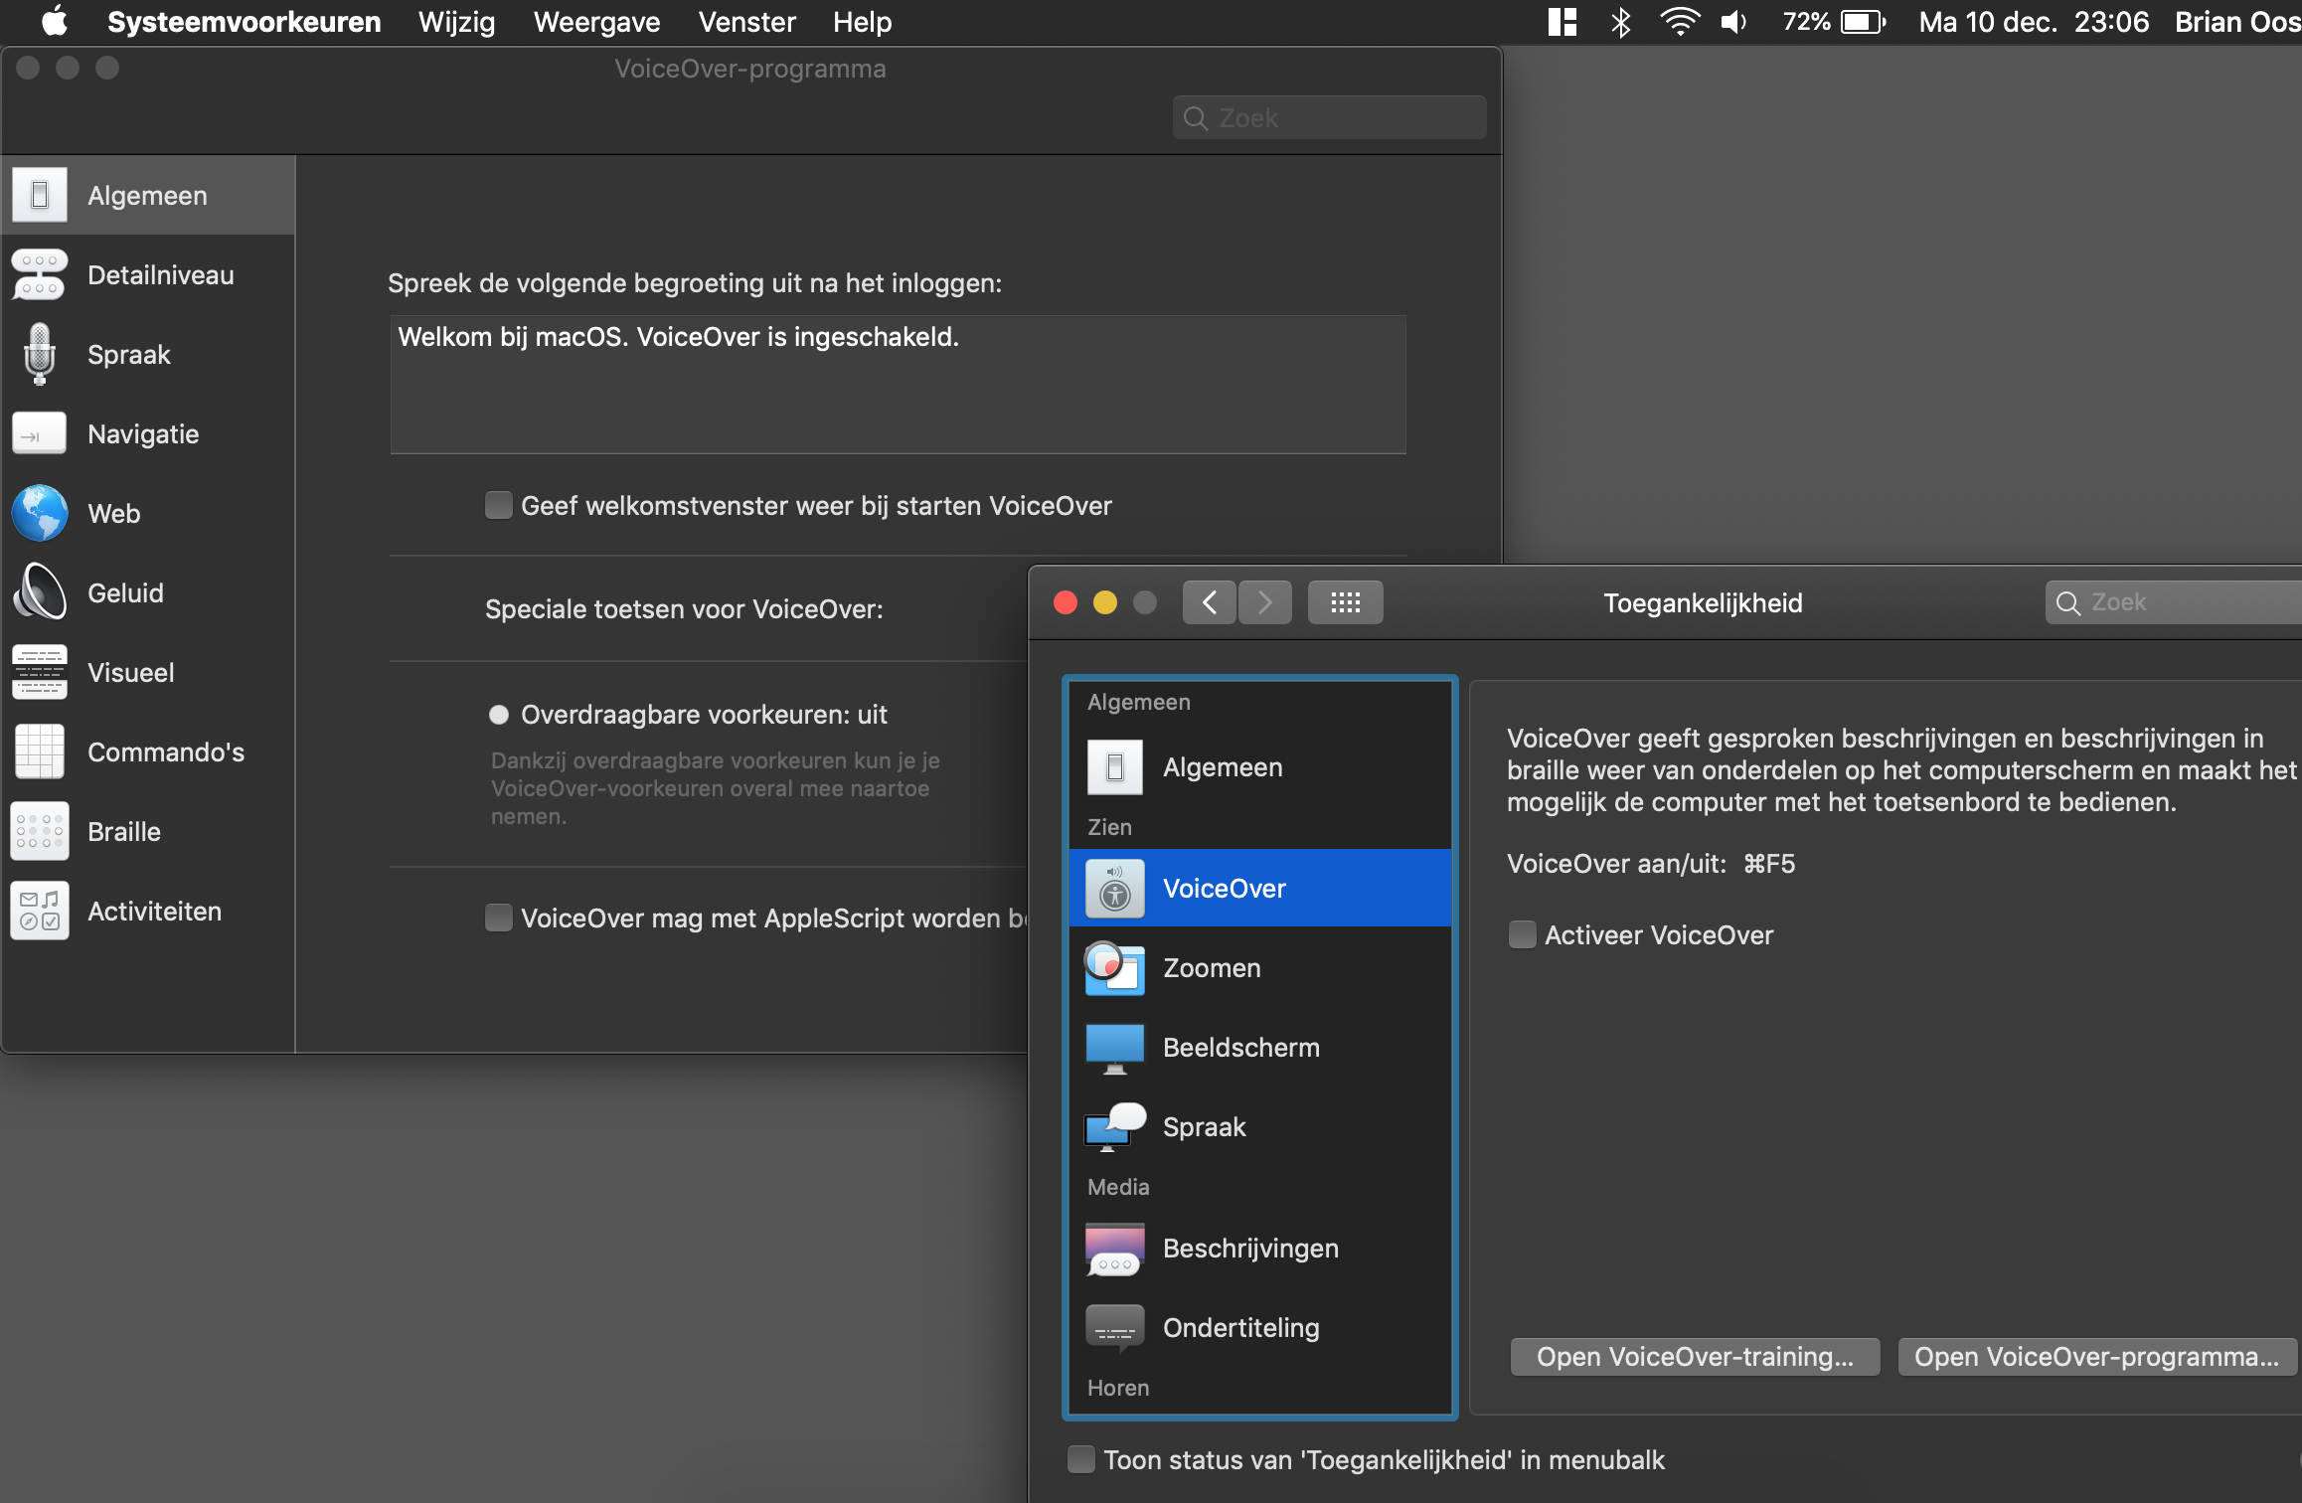Enable Activeer VoiceOver checkbox

click(1522, 934)
